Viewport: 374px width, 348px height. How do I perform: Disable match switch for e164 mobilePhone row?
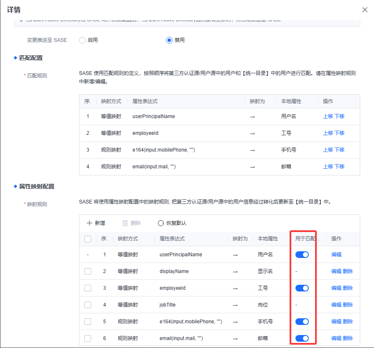[302, 322]
